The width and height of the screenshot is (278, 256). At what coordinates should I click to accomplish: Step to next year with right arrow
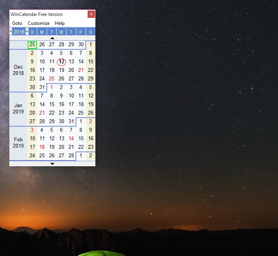(x=27, y=32)
